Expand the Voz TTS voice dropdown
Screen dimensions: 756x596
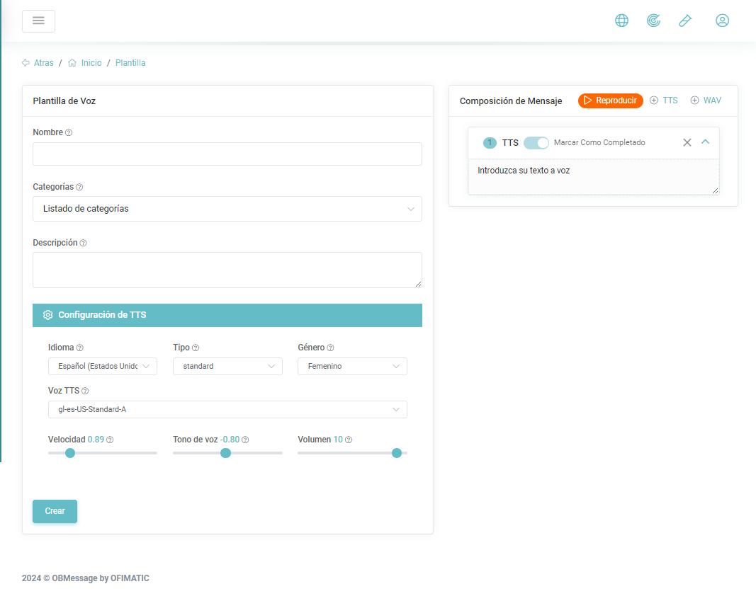[x=227, y=409]
